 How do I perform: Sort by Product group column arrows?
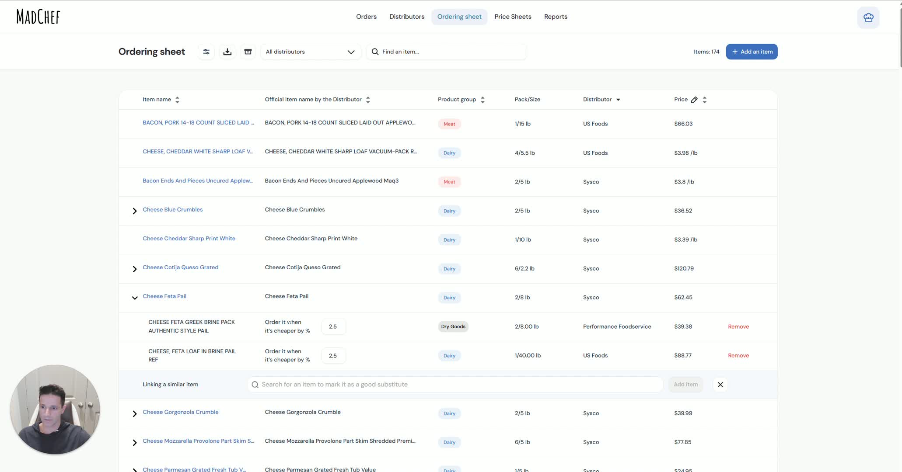482,100
